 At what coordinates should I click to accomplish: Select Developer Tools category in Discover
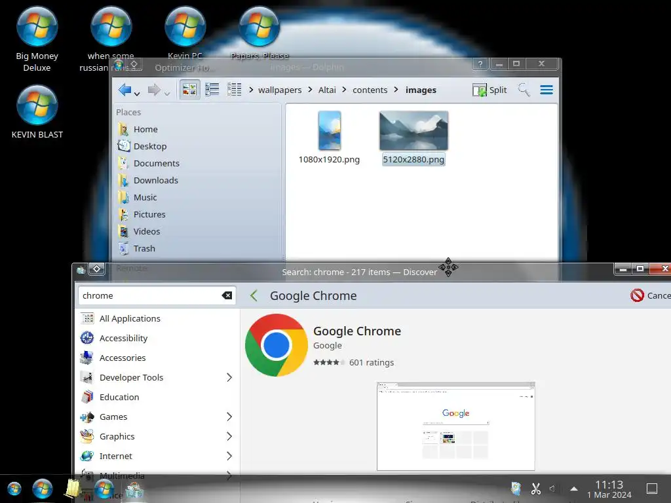157,378
